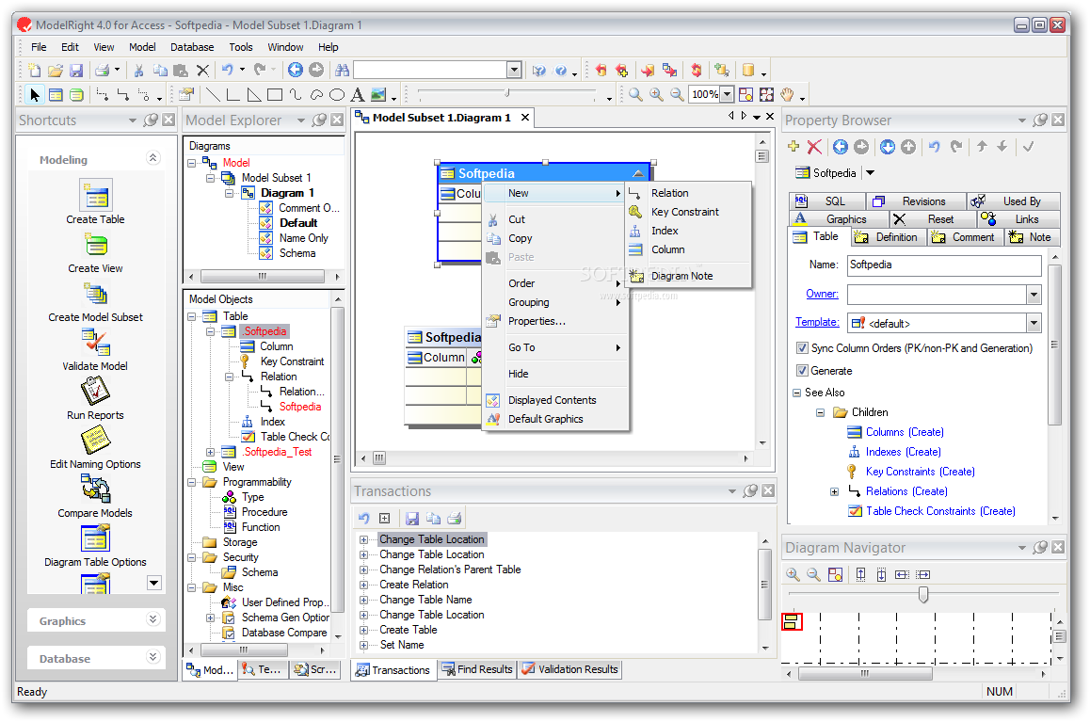Select the pointer arrow tool
The height and width of the screenshot is (722, 1090).
click(35, 94)
